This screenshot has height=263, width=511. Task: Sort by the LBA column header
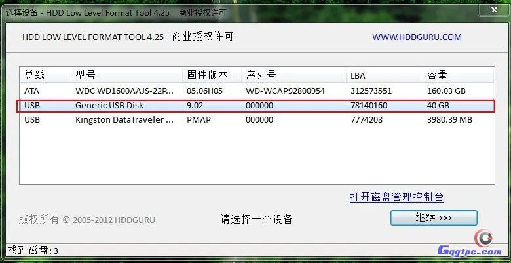[x=384, y=75]
